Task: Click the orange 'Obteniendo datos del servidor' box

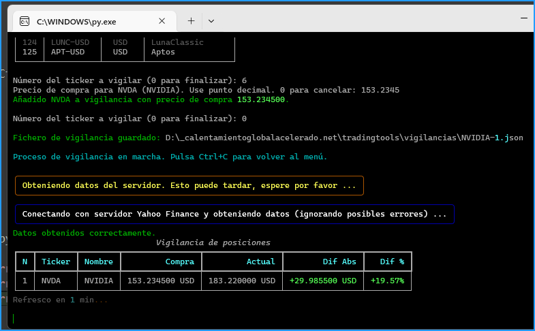Action: [189, 185]
